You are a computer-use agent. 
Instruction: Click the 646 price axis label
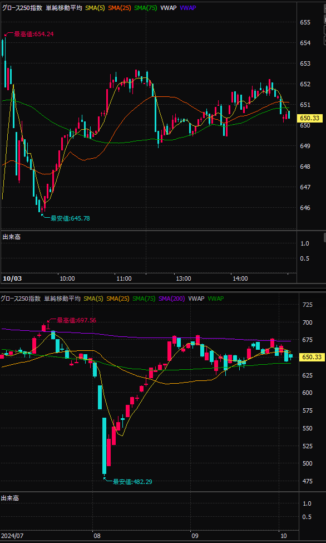pos(305,208)
